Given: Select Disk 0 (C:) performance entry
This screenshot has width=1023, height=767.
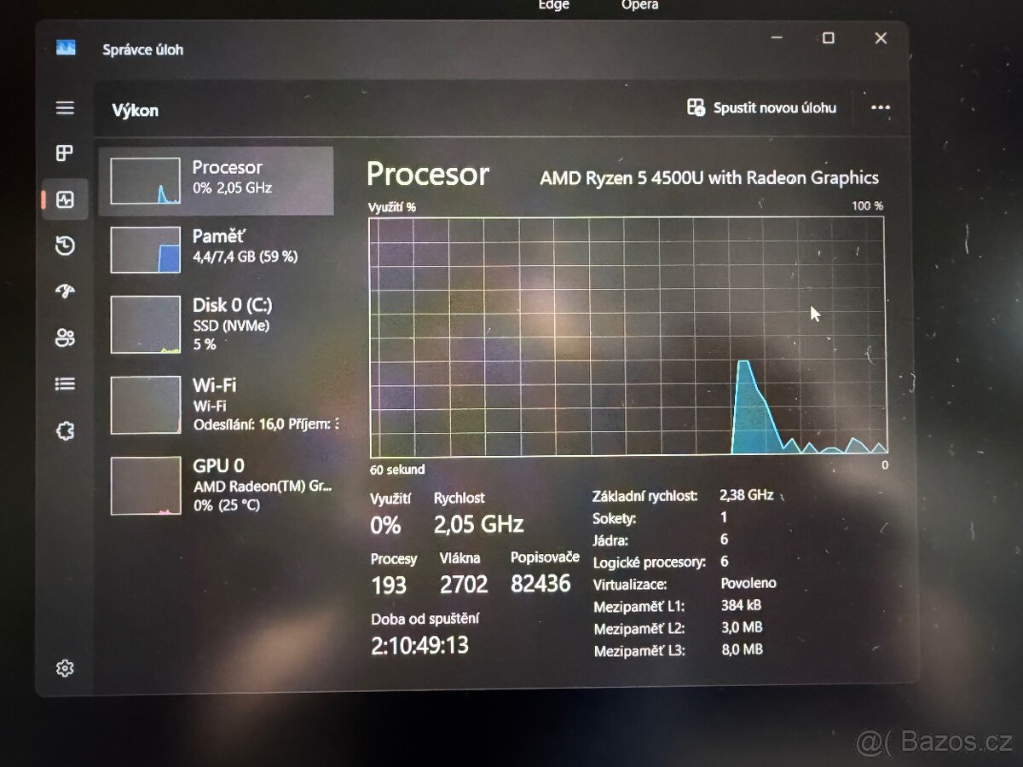Looking at the screenshot, I should click(x=217, y=324).
